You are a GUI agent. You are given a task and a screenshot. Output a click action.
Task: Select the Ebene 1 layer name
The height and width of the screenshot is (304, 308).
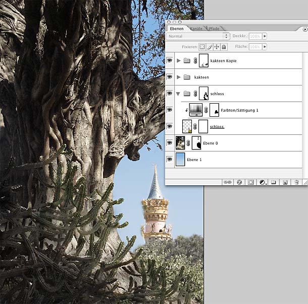[x=194, y=160]
